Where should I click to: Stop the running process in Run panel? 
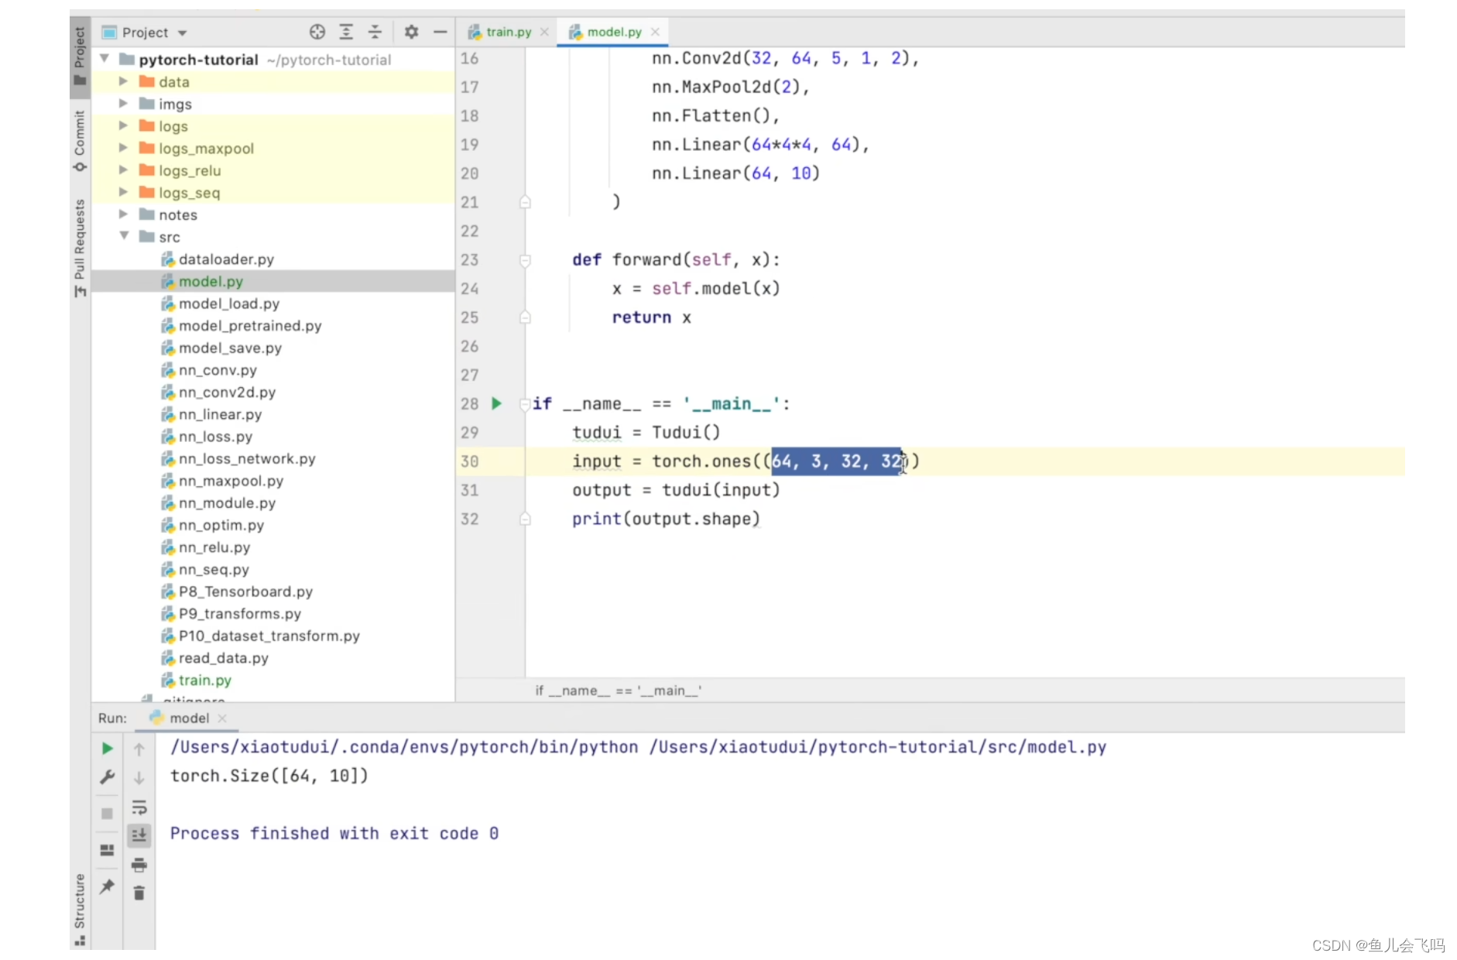[x=108, y=814]
